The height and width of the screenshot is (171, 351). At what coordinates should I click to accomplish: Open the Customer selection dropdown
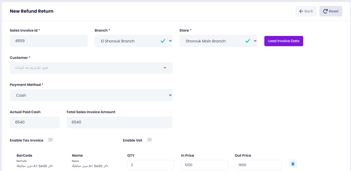pos(91,68)
